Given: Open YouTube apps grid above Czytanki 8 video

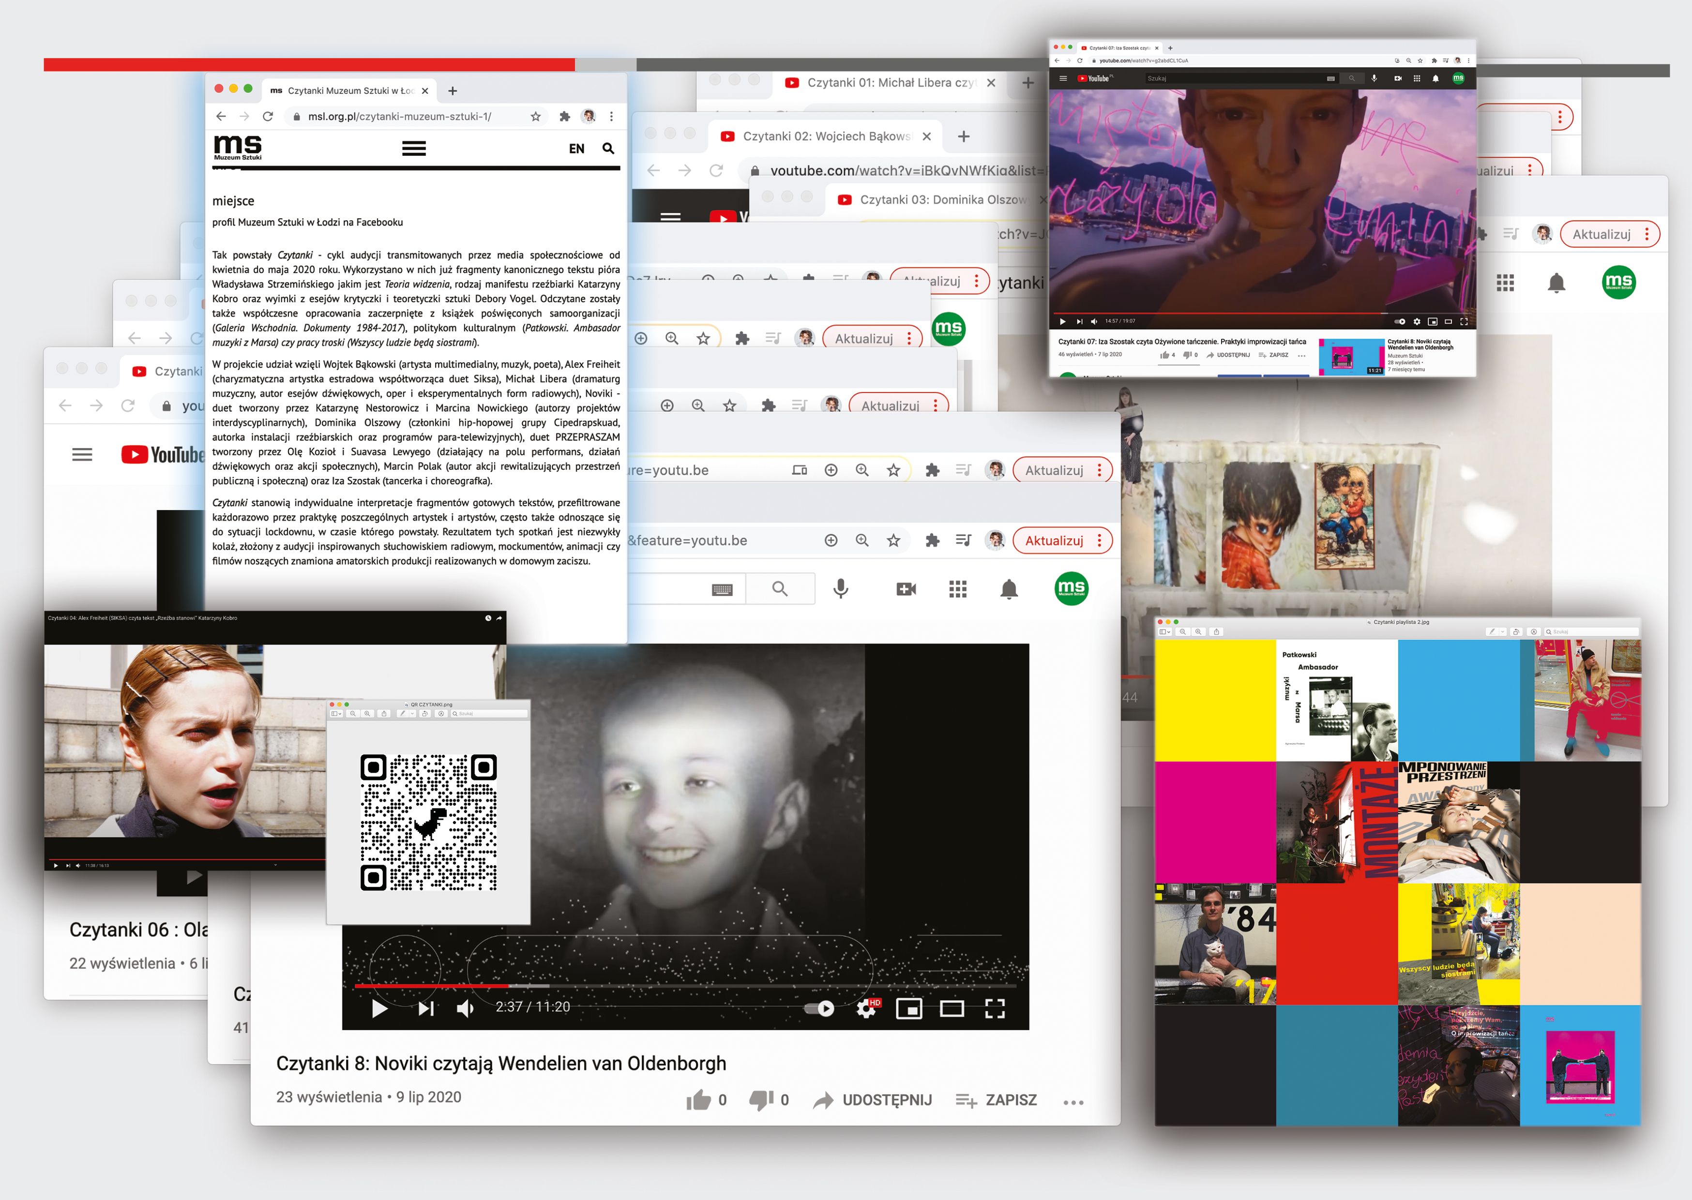Looking at the screenshot, I should click(958, 589).
